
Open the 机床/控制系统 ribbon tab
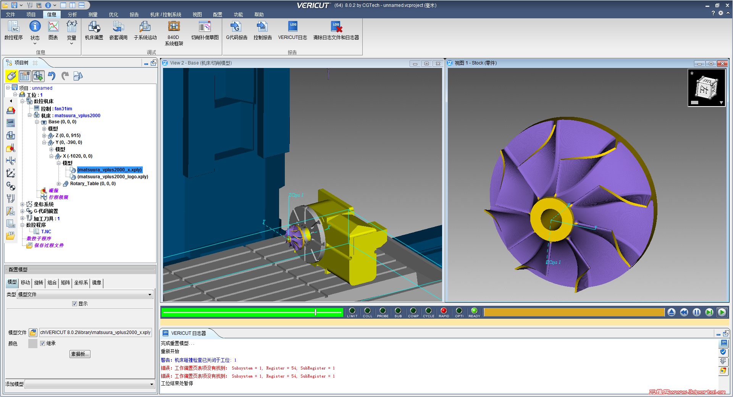pyautogui.click(x=166, y=15)
